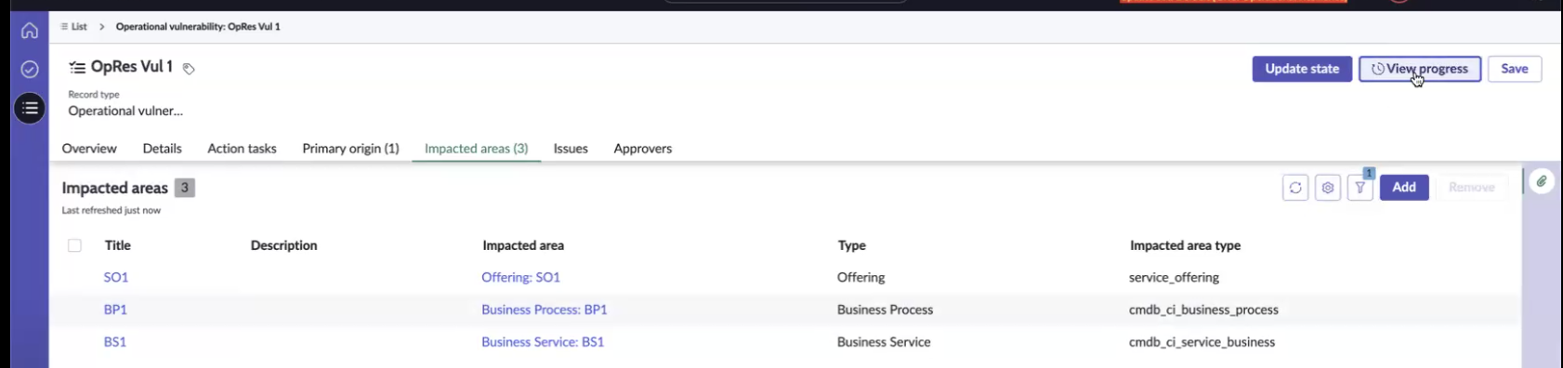Open the Home icon in sidebar
Image resolution: width=1563 pixels, height=368 pixels.
(x=30, y=31)
